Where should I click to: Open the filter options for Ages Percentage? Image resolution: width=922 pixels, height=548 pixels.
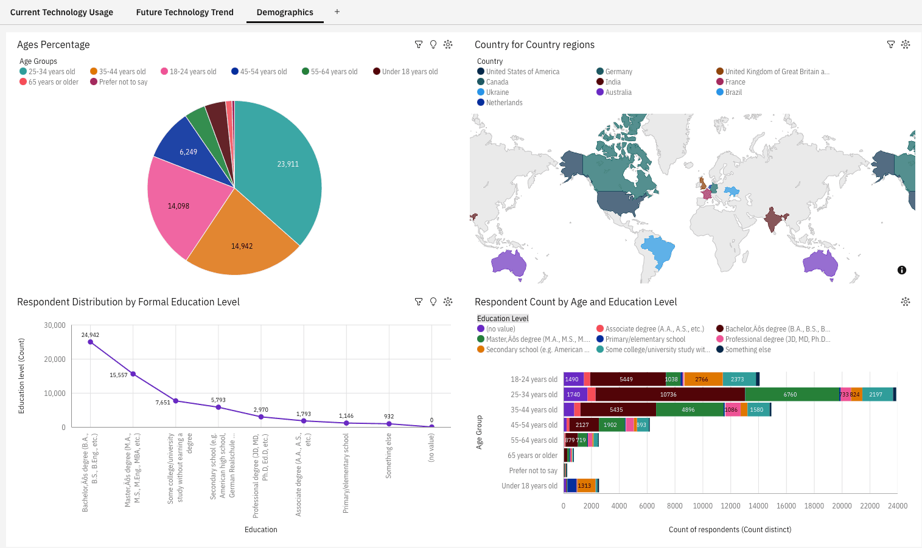click(418, 44)
